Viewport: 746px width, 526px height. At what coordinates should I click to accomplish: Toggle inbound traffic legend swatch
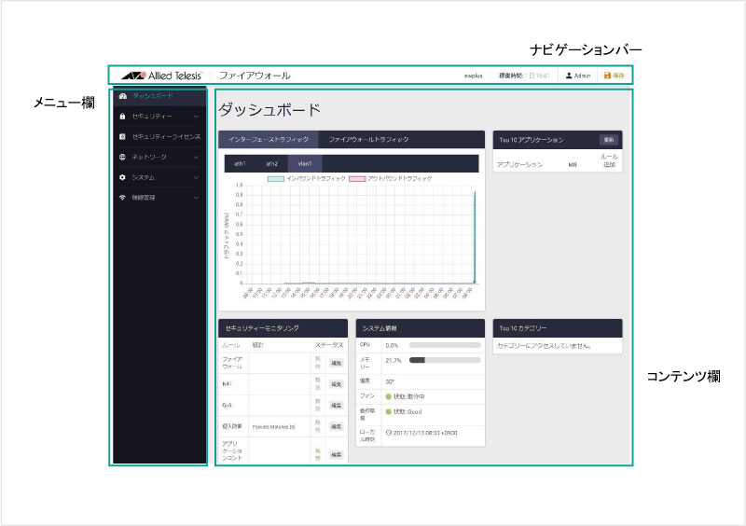(x=275, y=178)
